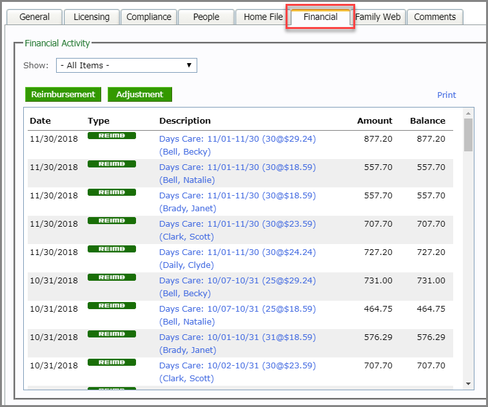Open Days Care 10/01-10/31 (31@$18.59) Brady, Janet link
The height and width of the screenshot is (407, 488).
coord(237,344)
